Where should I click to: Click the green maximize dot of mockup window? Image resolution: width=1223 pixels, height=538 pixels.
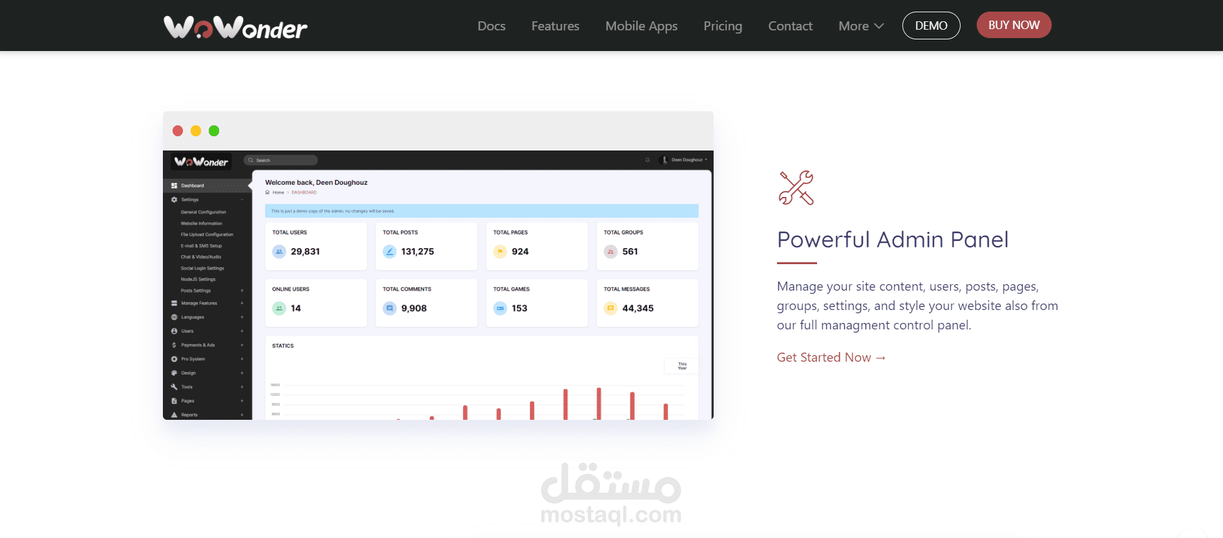pos(214,131)
